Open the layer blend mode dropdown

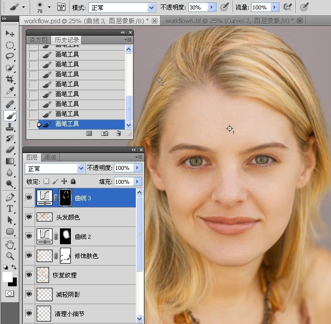tap(55, 168)
